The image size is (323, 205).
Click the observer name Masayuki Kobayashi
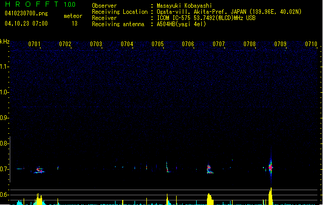coord(184,6)
